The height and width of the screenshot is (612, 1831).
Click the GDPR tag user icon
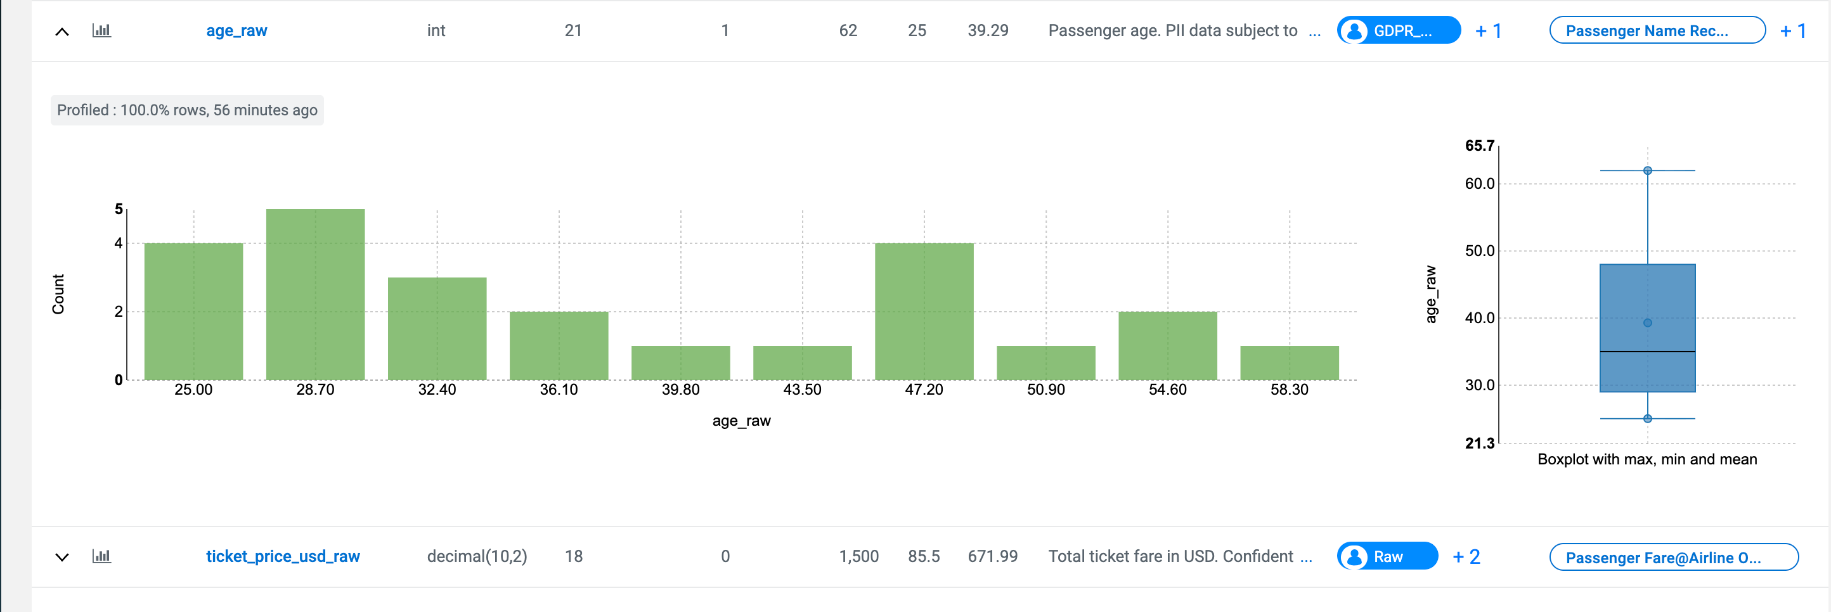[x=1355, y=31]
